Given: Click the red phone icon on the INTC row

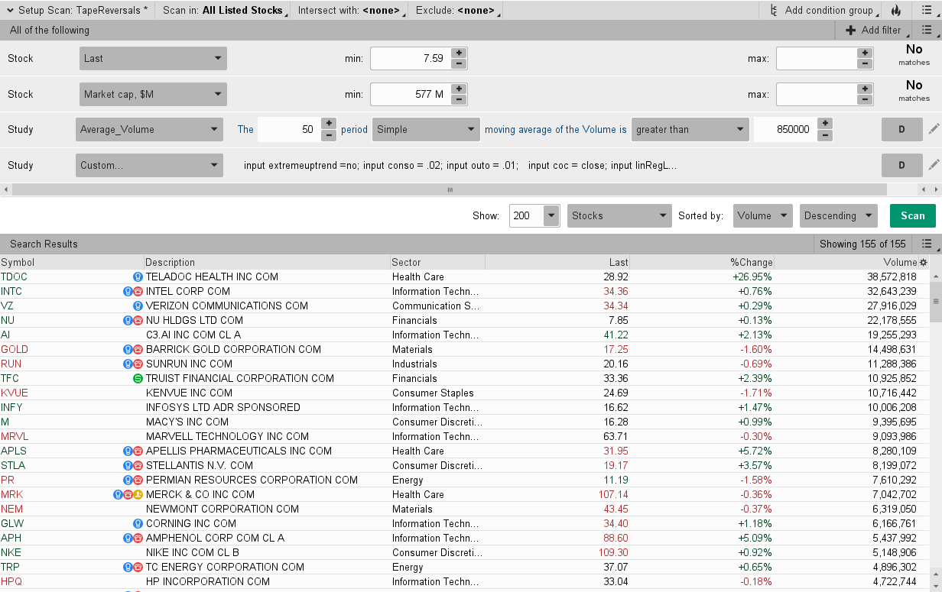Looking at the screenshot, I should coord(138,291).
